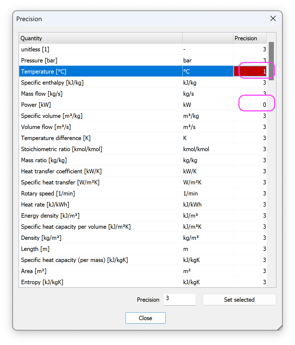
Task: Click the kJ/m³K unit cell
Action: coord(208,227)
